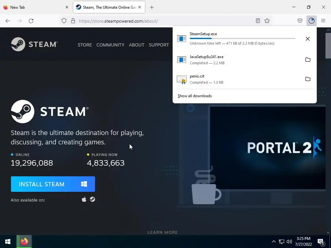Click the SteamSetup.exe download progress bar

pos(242,38)
